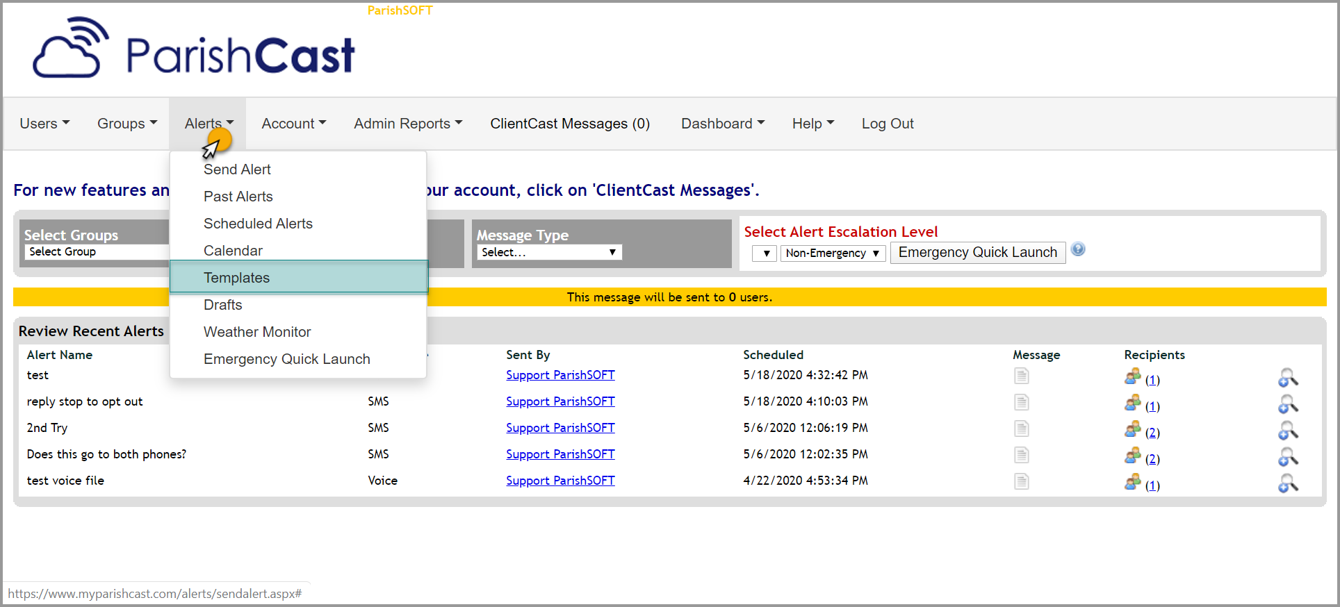Click 'This message will be sent to 0 users' banner

[x=669, y=297]
